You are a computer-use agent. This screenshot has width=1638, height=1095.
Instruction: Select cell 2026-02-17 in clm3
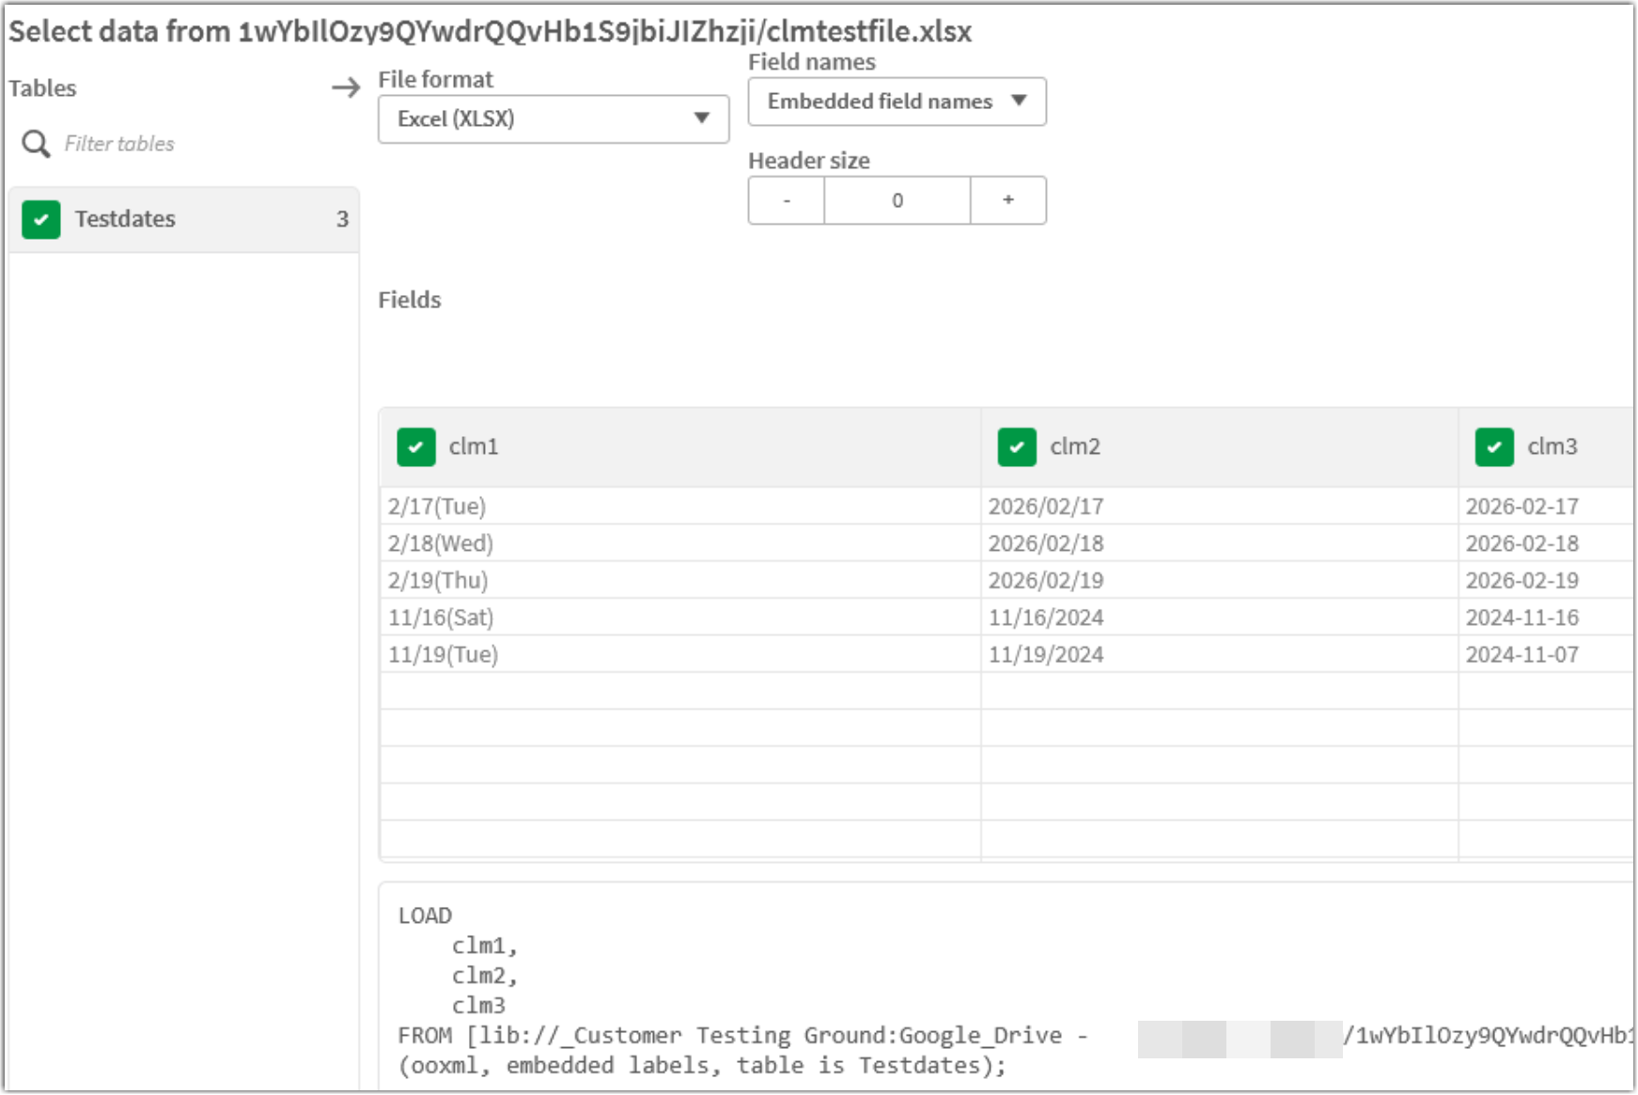[1547, 507]
